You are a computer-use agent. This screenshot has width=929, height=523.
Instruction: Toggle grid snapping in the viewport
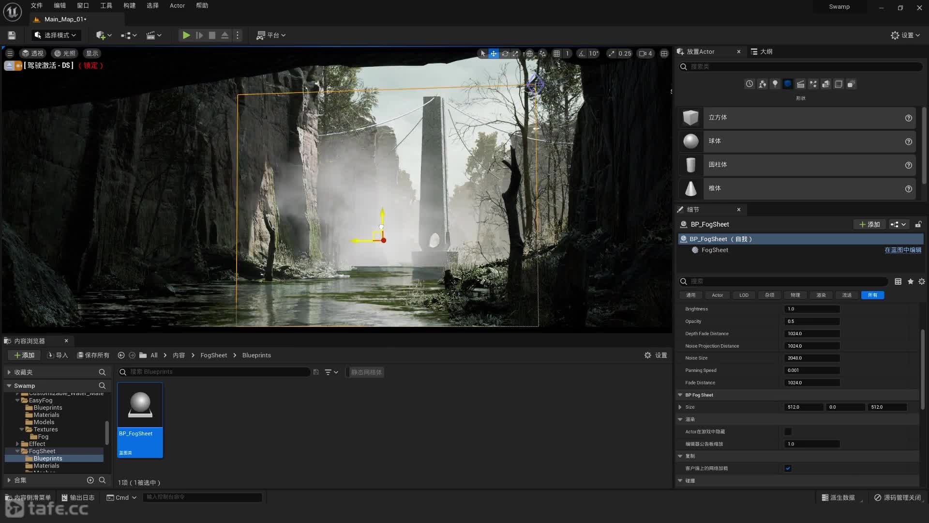pyautogui.click(x=557, y=54)
